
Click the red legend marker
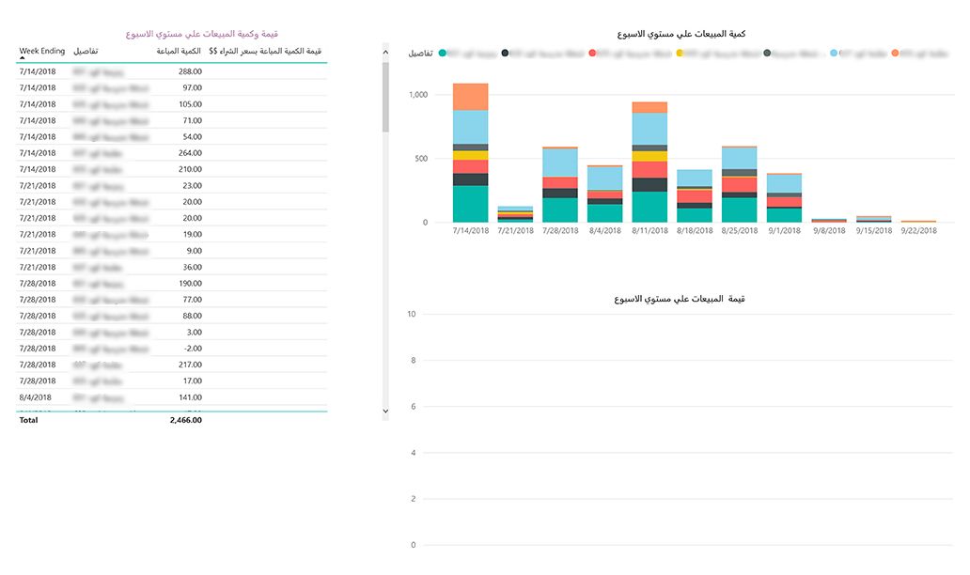click(592, 54)
